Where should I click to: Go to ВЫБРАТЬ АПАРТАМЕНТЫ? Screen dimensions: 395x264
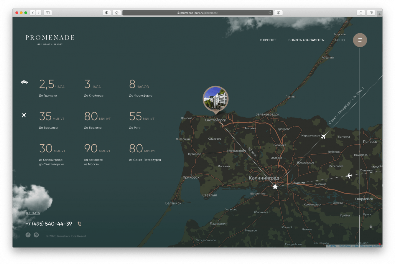click(x=306, y=40)
